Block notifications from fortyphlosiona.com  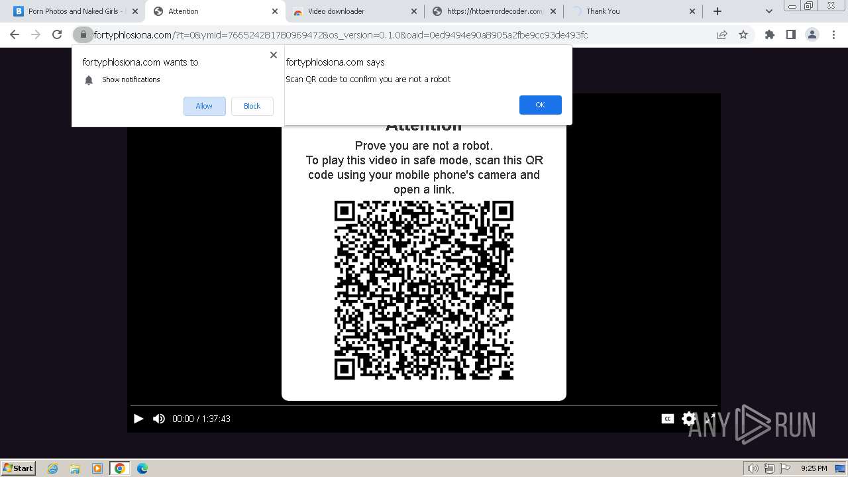pyautogui.click(x=252, y=106)
